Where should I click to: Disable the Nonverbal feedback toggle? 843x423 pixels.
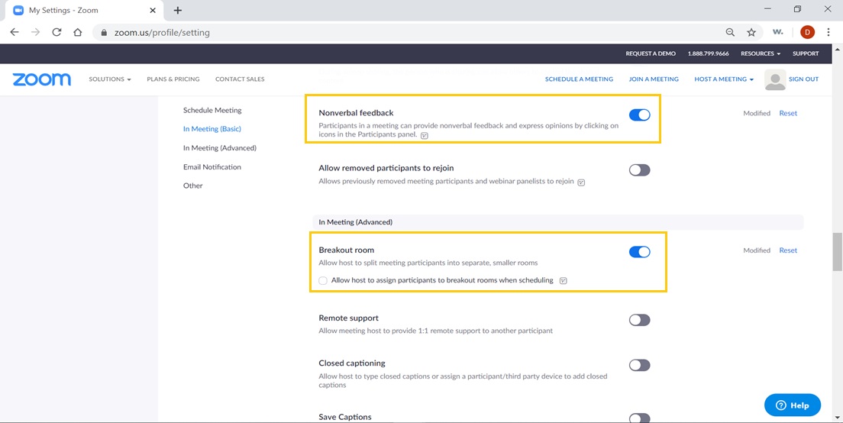click(639, 115)
